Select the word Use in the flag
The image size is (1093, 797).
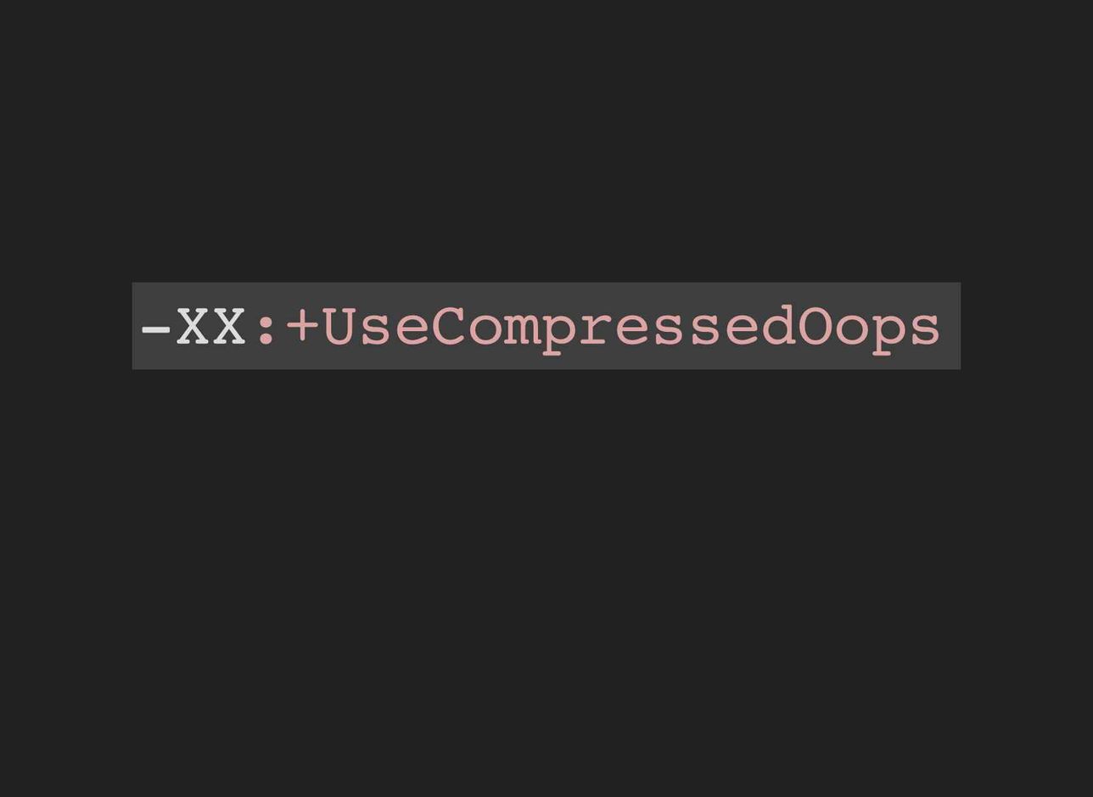pyautogui.click(x=376, y=327)
